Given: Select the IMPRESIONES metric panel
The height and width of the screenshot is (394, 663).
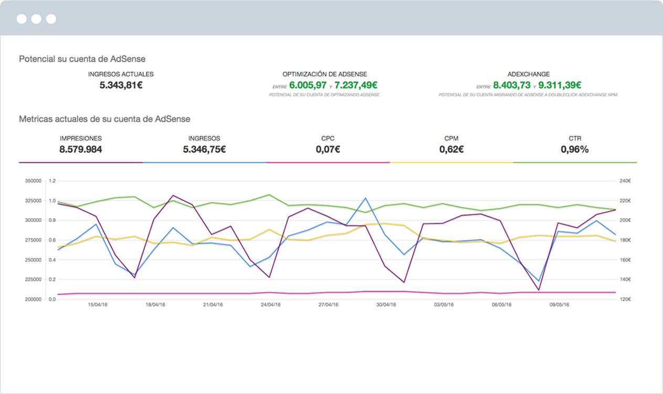Looking at the screenshot, I should point(81,144).
